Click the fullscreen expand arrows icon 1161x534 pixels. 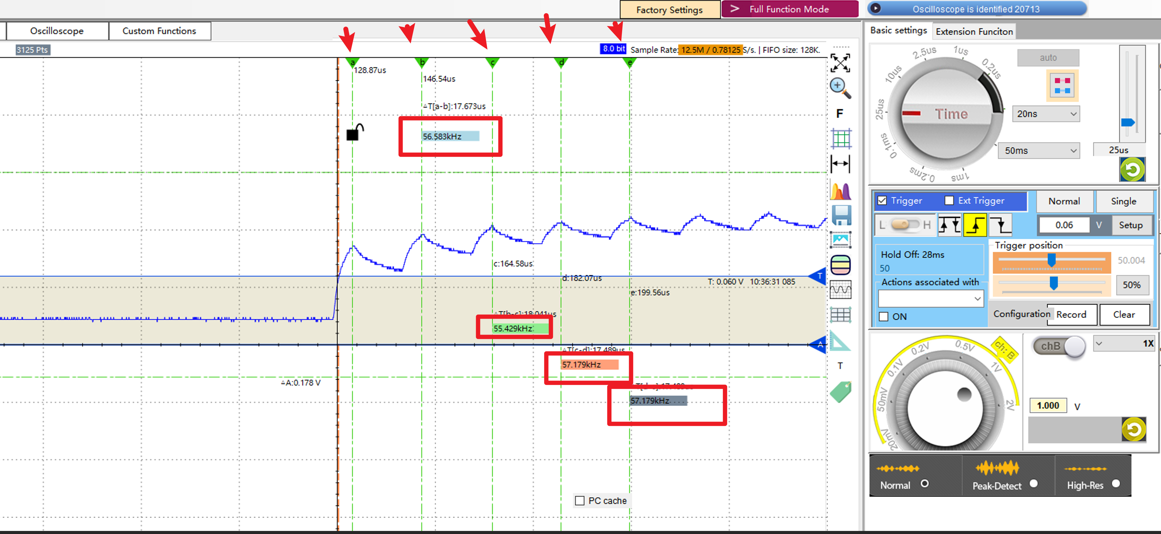coord(840,63)
